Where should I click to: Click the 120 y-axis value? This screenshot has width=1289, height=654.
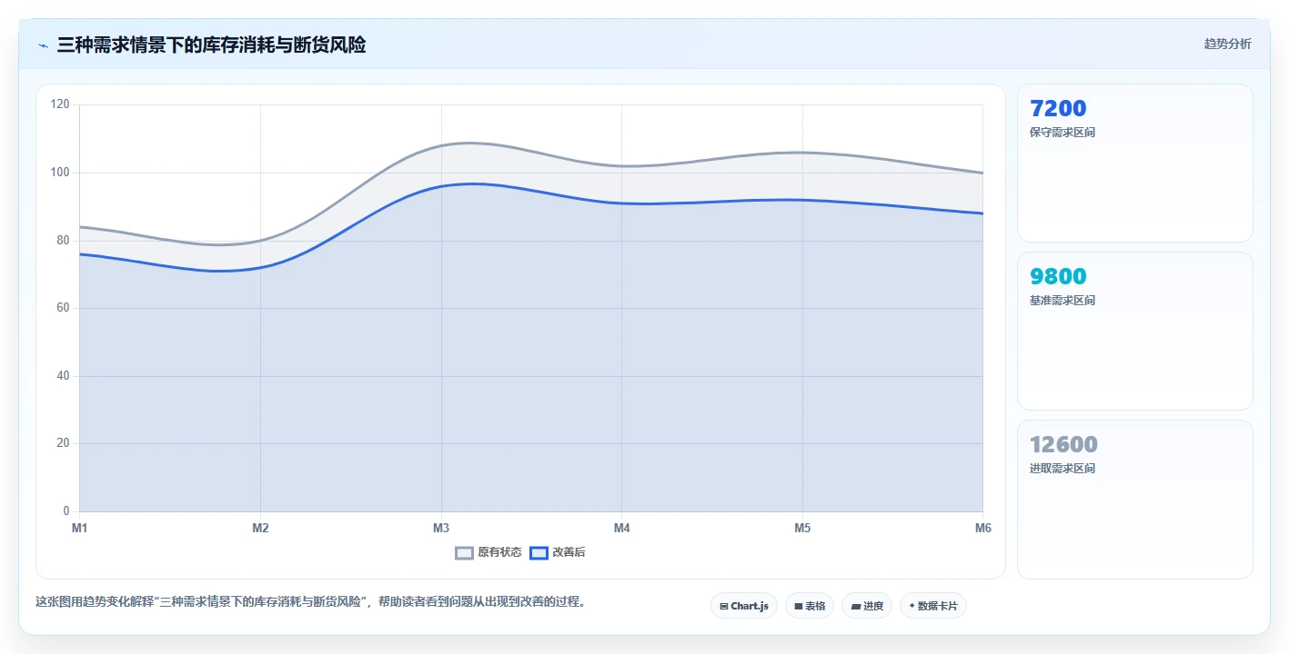click(60, 104)
